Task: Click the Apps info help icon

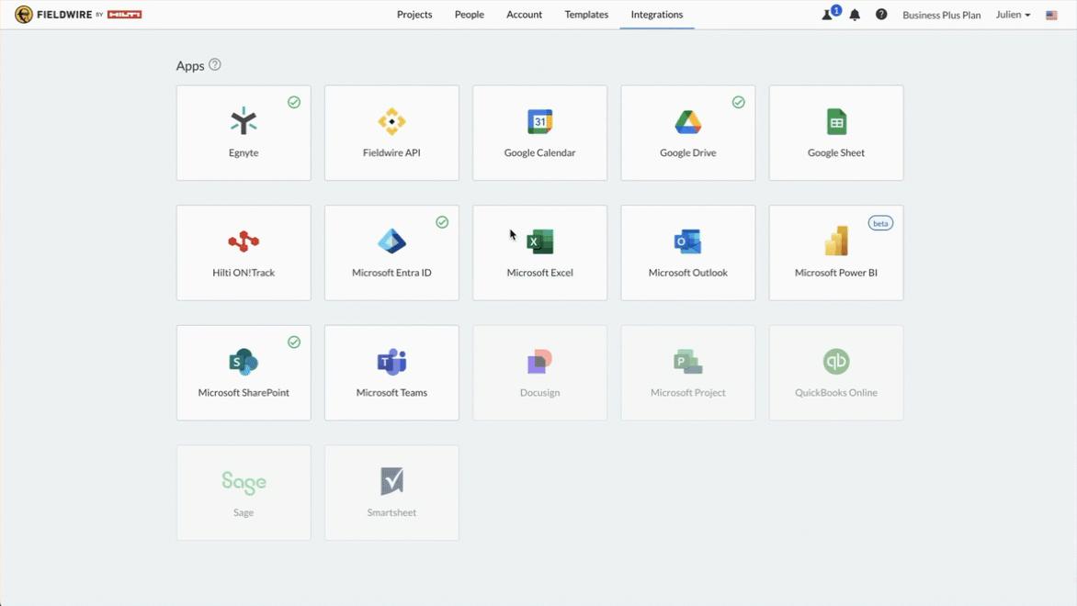Action: (215, 65)
